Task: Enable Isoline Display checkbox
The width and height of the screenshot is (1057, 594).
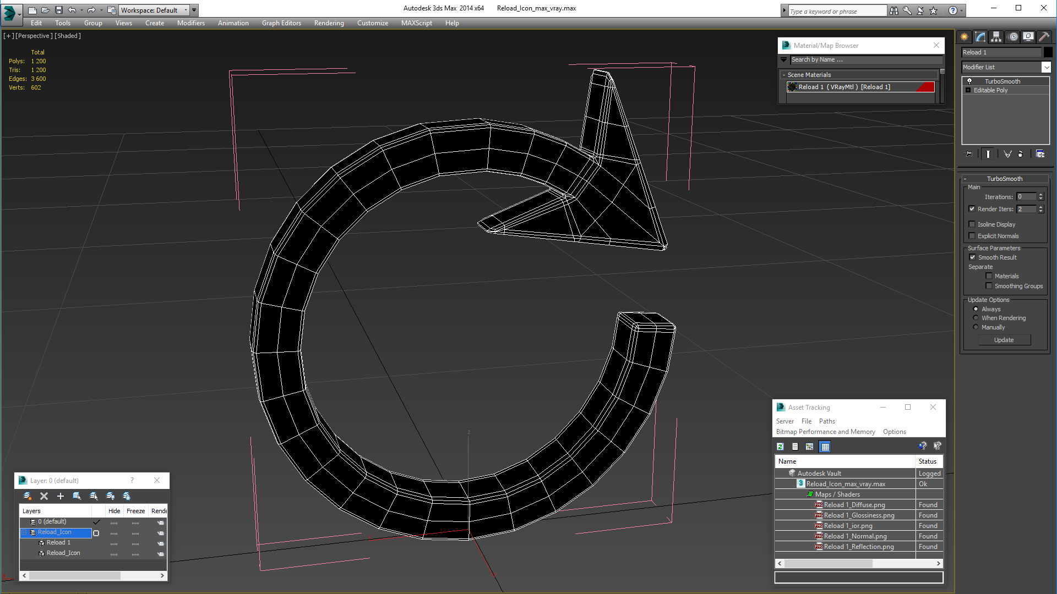Action: point(972,224)
